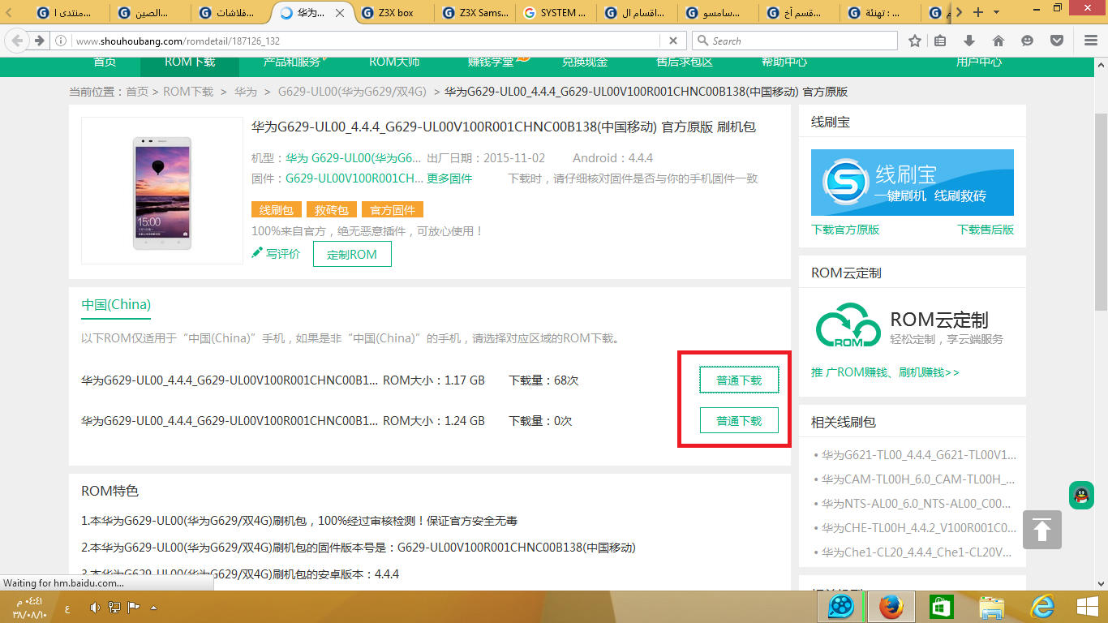1108x623 pixels.
Task: Click the pencil 写评价 icon
Action: 257,253
